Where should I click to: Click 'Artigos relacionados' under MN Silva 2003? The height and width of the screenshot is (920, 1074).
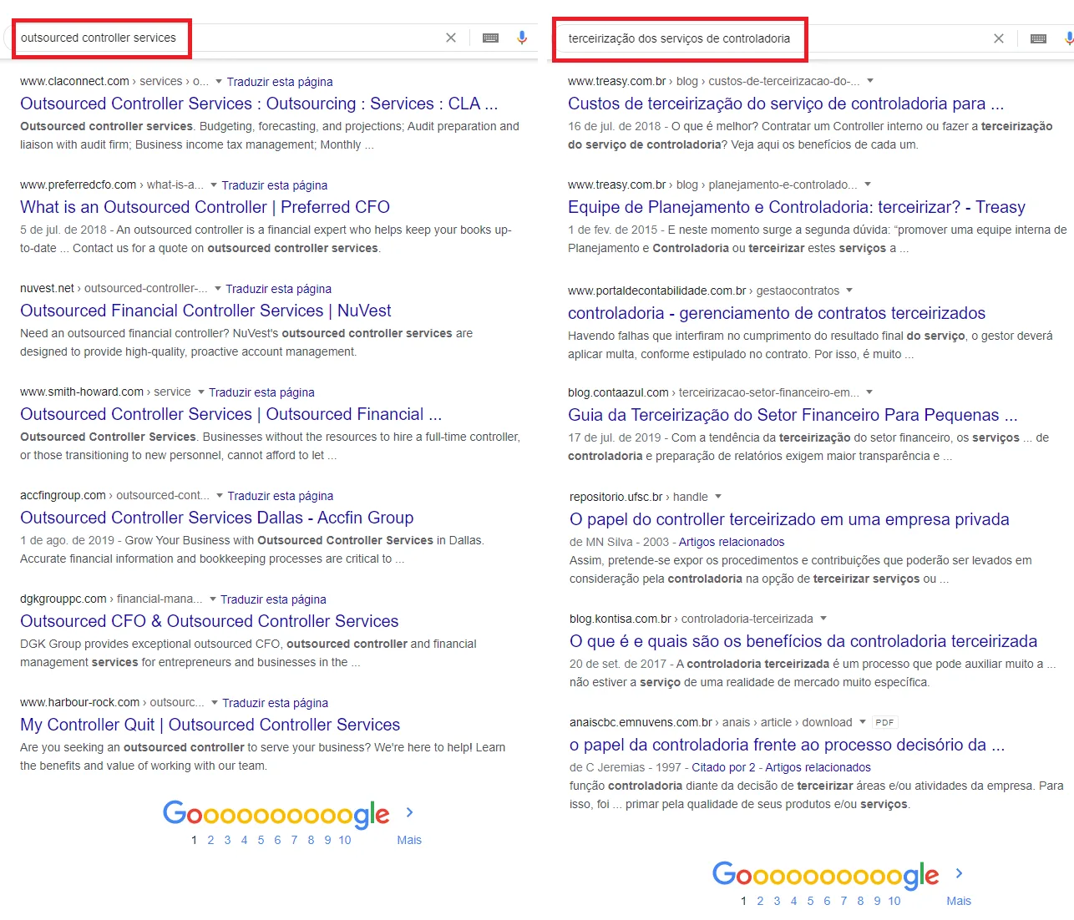(732, 542)
